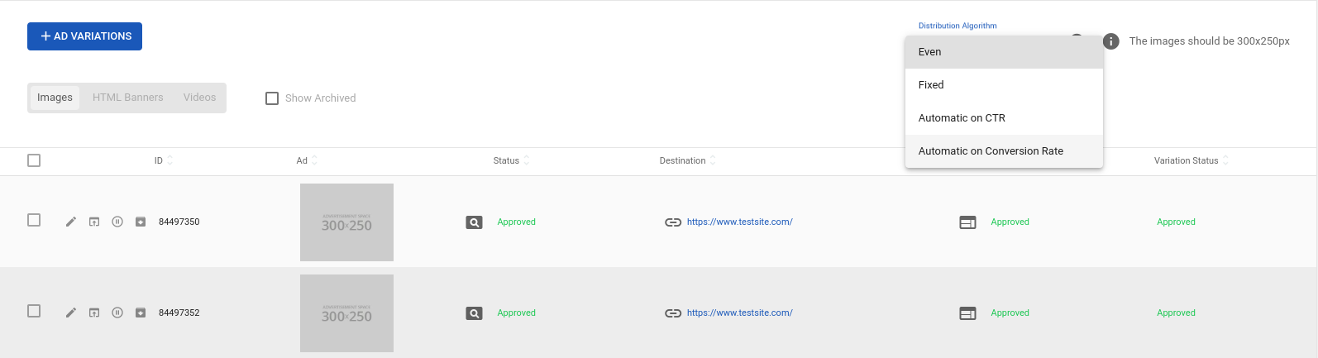Click the 300x250 ad thumbnail for 84497350
This screenshot has width=1318, height=358.
pyautogui.click(x=346, y=222)
